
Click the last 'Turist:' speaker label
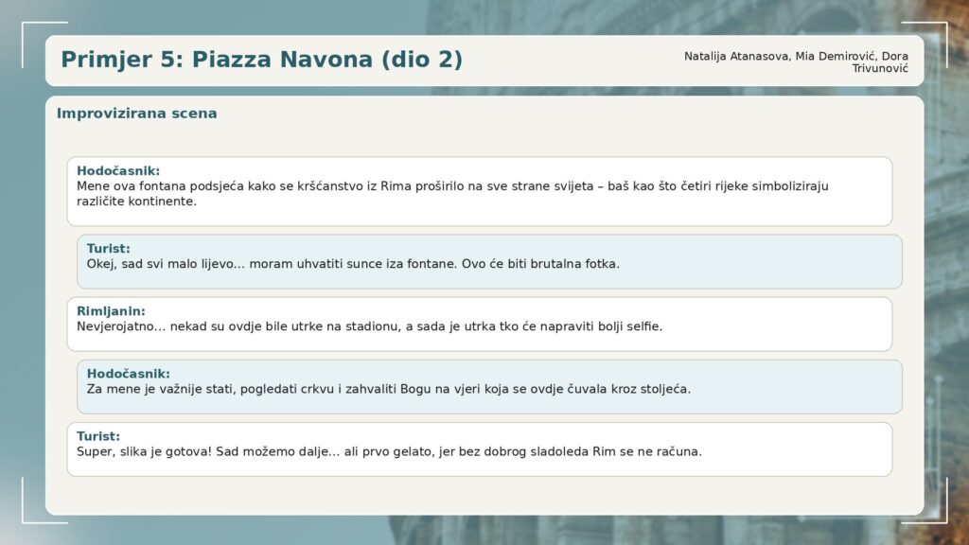(98, 436)
